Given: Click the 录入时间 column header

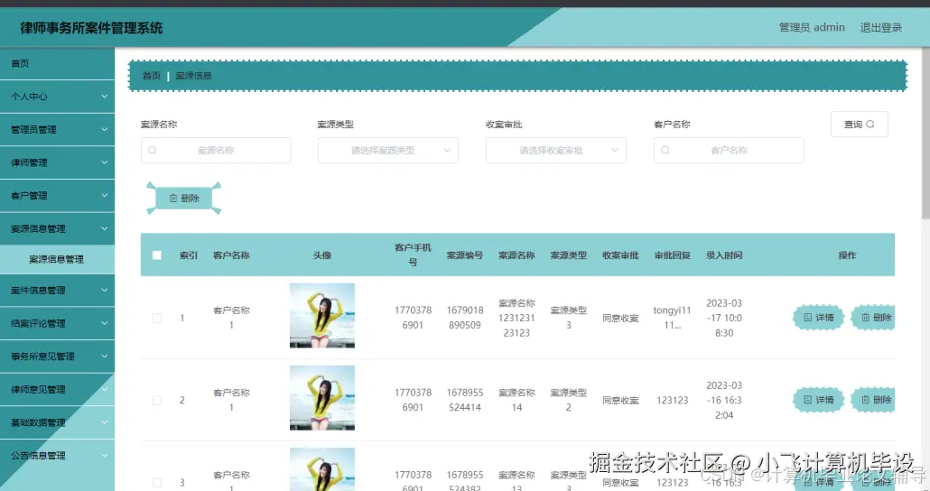Looking at the screenshot, I should 724,255.
